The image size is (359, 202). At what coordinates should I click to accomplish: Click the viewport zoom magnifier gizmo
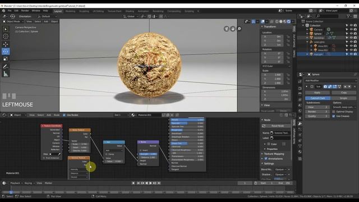[239, 29]
